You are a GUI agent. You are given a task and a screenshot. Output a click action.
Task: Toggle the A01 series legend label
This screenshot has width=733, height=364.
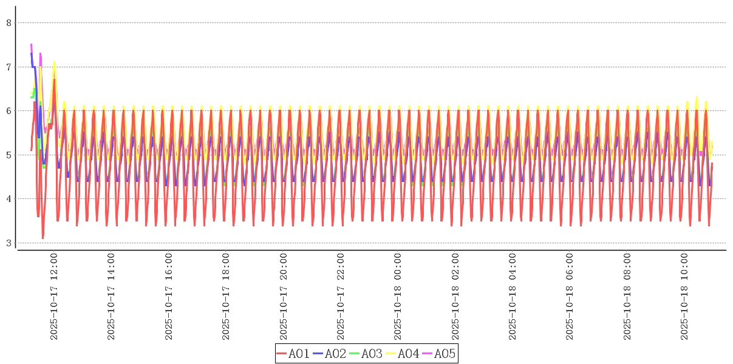coord(299,354)
